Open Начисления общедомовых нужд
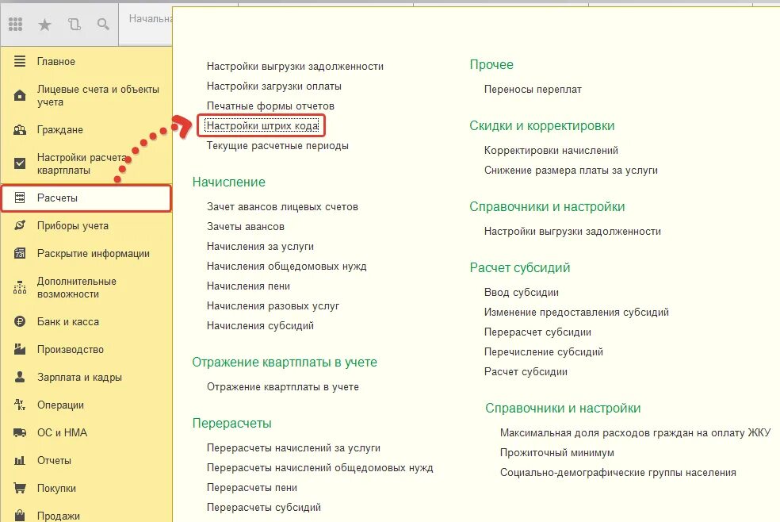The height and width of the screenshot is (522, 780). click(286, 267)
